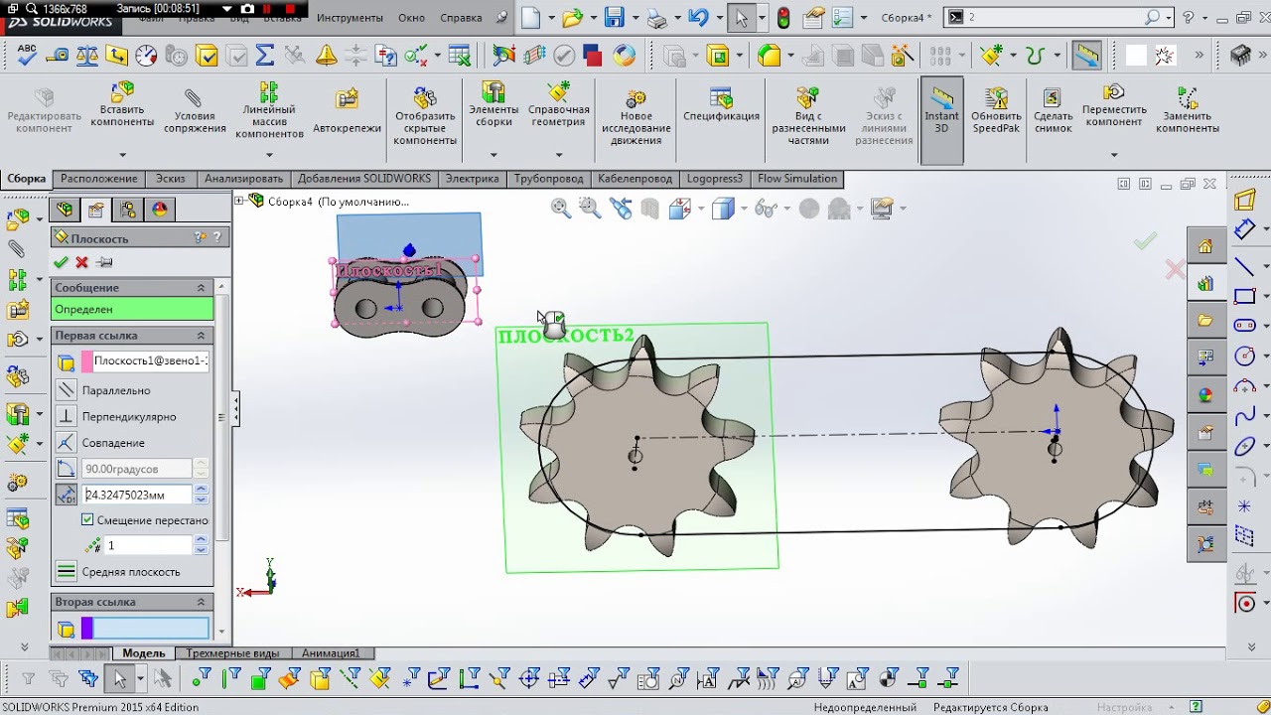Click the number of planes field

click(x=148, y=545)
